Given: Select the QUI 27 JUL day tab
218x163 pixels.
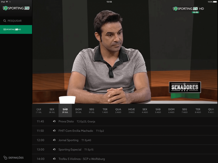Looking at the screenshot, I should (39, 111).
